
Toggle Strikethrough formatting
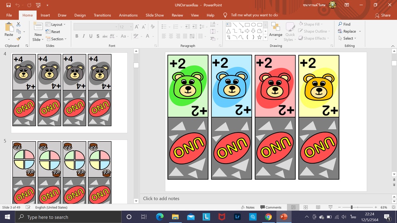point(105,36)
